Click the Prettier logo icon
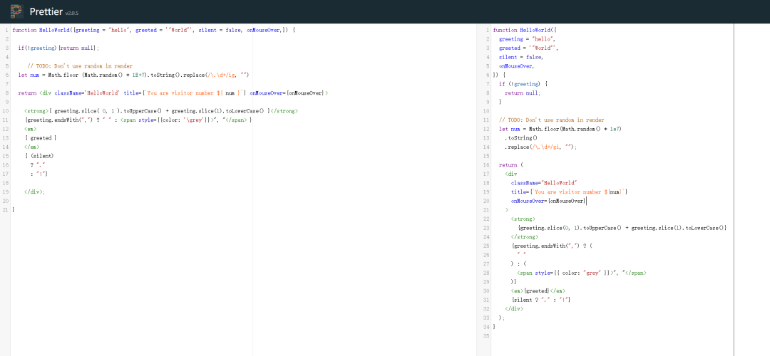 pyautogui.click(x=16, y=11)
